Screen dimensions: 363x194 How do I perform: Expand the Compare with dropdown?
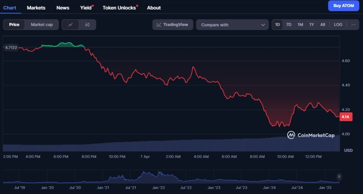[x=232, y=25]
